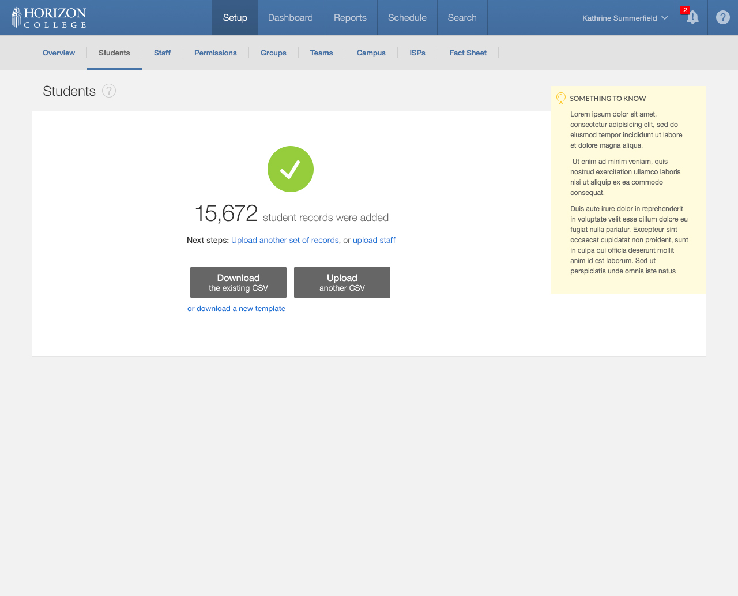Follow the 'upload staff' link
The height and width of the screenshot is (596, 738).
374,240
